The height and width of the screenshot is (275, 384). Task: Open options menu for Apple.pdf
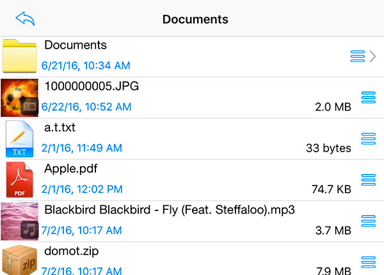tap(368, 179)
